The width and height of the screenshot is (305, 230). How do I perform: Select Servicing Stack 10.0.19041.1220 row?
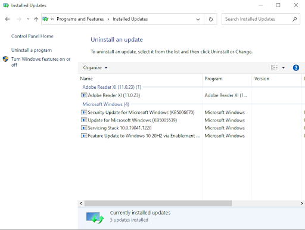coord(120,128)
